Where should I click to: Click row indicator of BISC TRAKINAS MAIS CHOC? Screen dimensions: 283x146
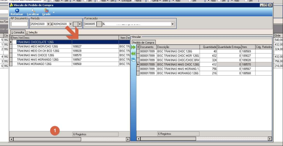tap(138, 64)
